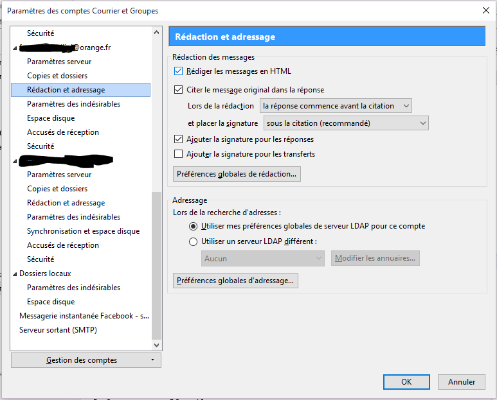
Task: Collapse the Dossiers locaux tree node
Action: (x=15, y=274)
